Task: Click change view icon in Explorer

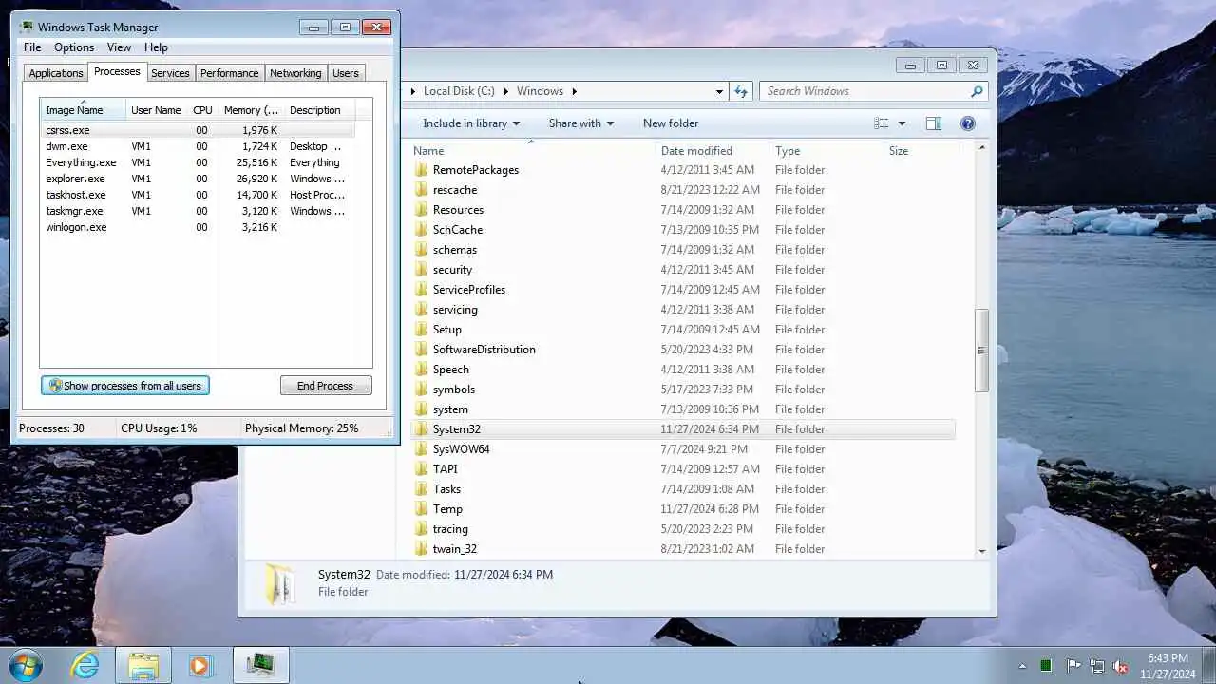Action: pos(882,123)
